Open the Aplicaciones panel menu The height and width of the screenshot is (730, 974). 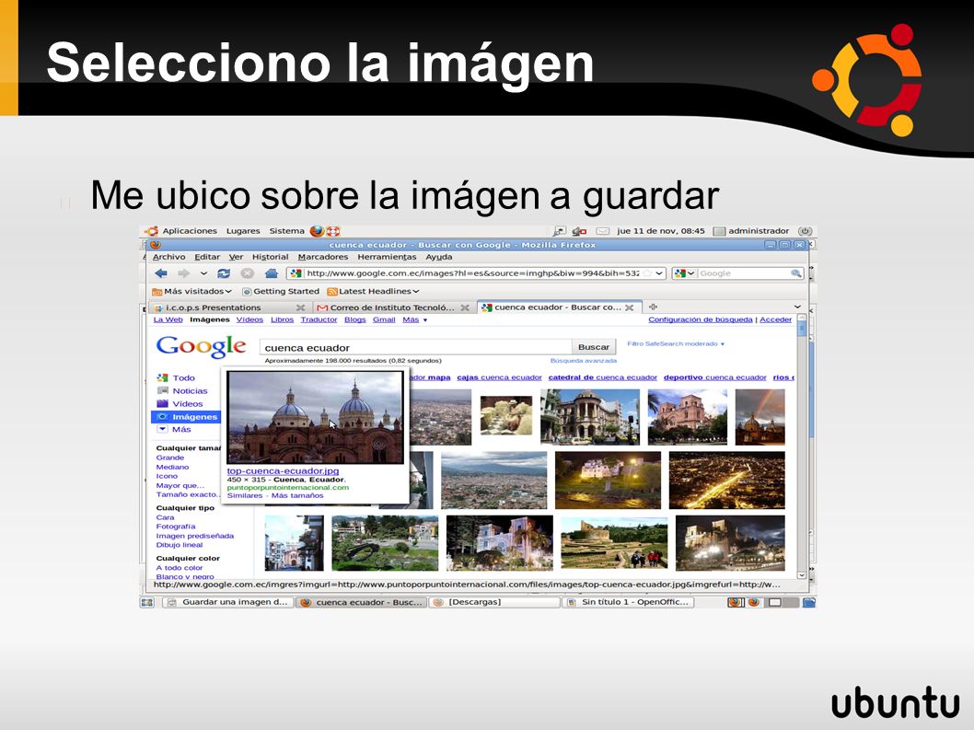point(190,231)
